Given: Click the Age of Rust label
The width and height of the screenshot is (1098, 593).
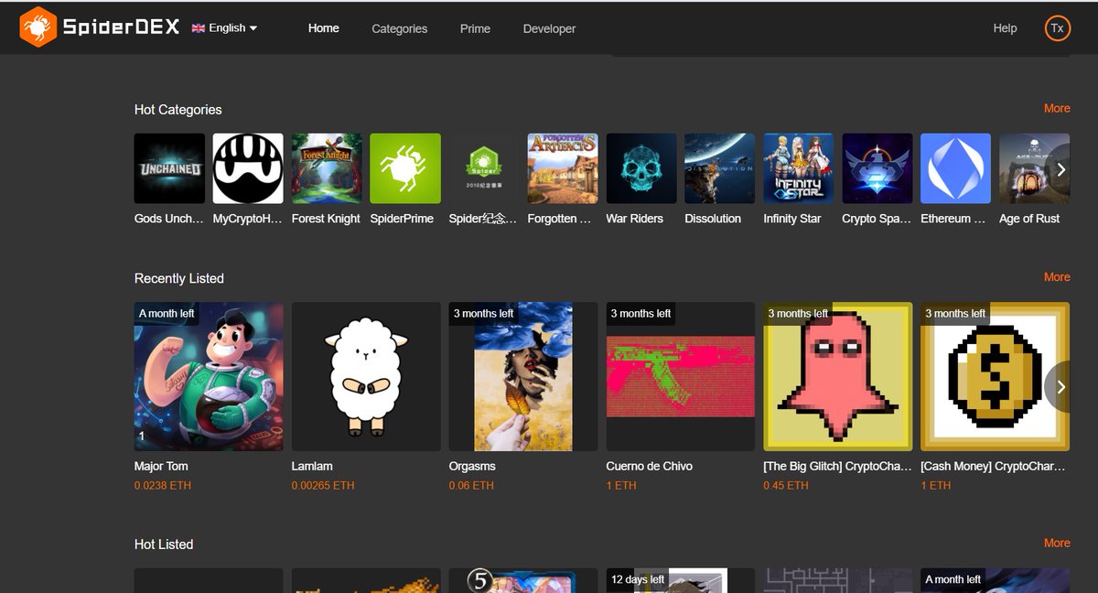Looking at the screenshot, I should pos(1029,219).
